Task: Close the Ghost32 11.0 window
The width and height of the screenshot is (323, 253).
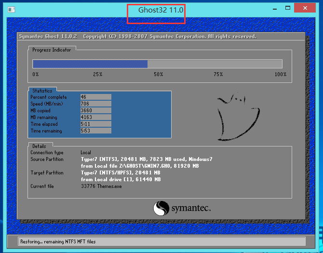Action: coord(305,8)
